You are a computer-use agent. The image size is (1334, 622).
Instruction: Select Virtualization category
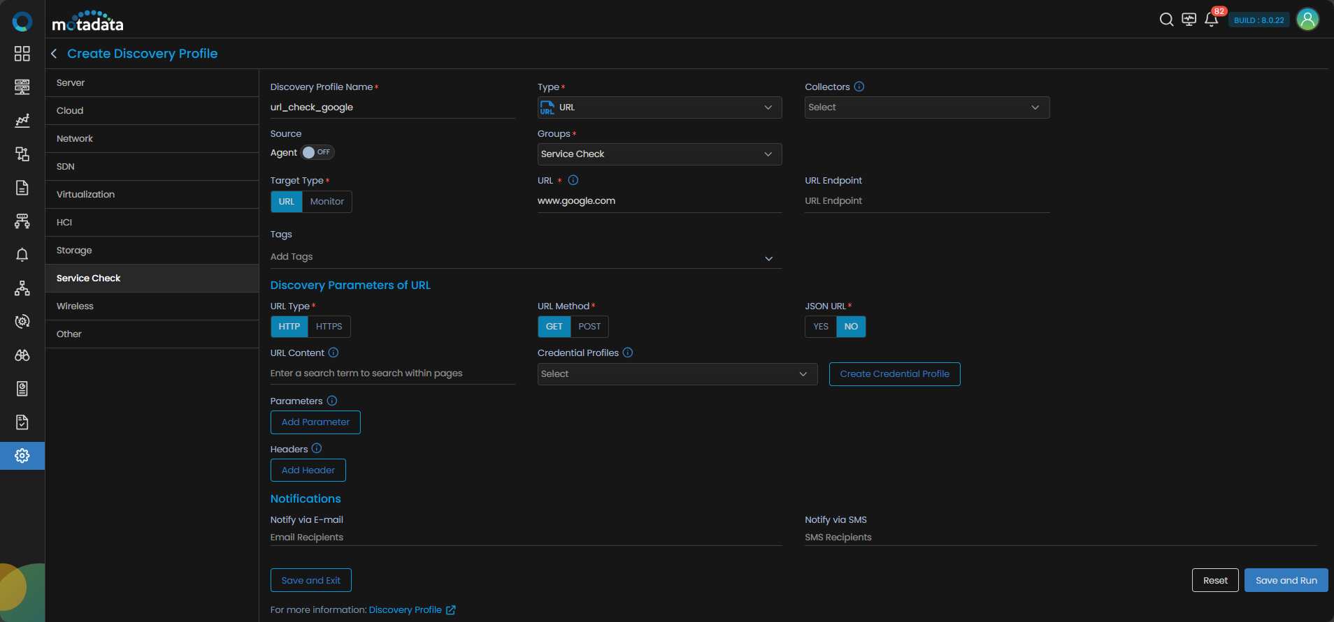click(152, 194)
